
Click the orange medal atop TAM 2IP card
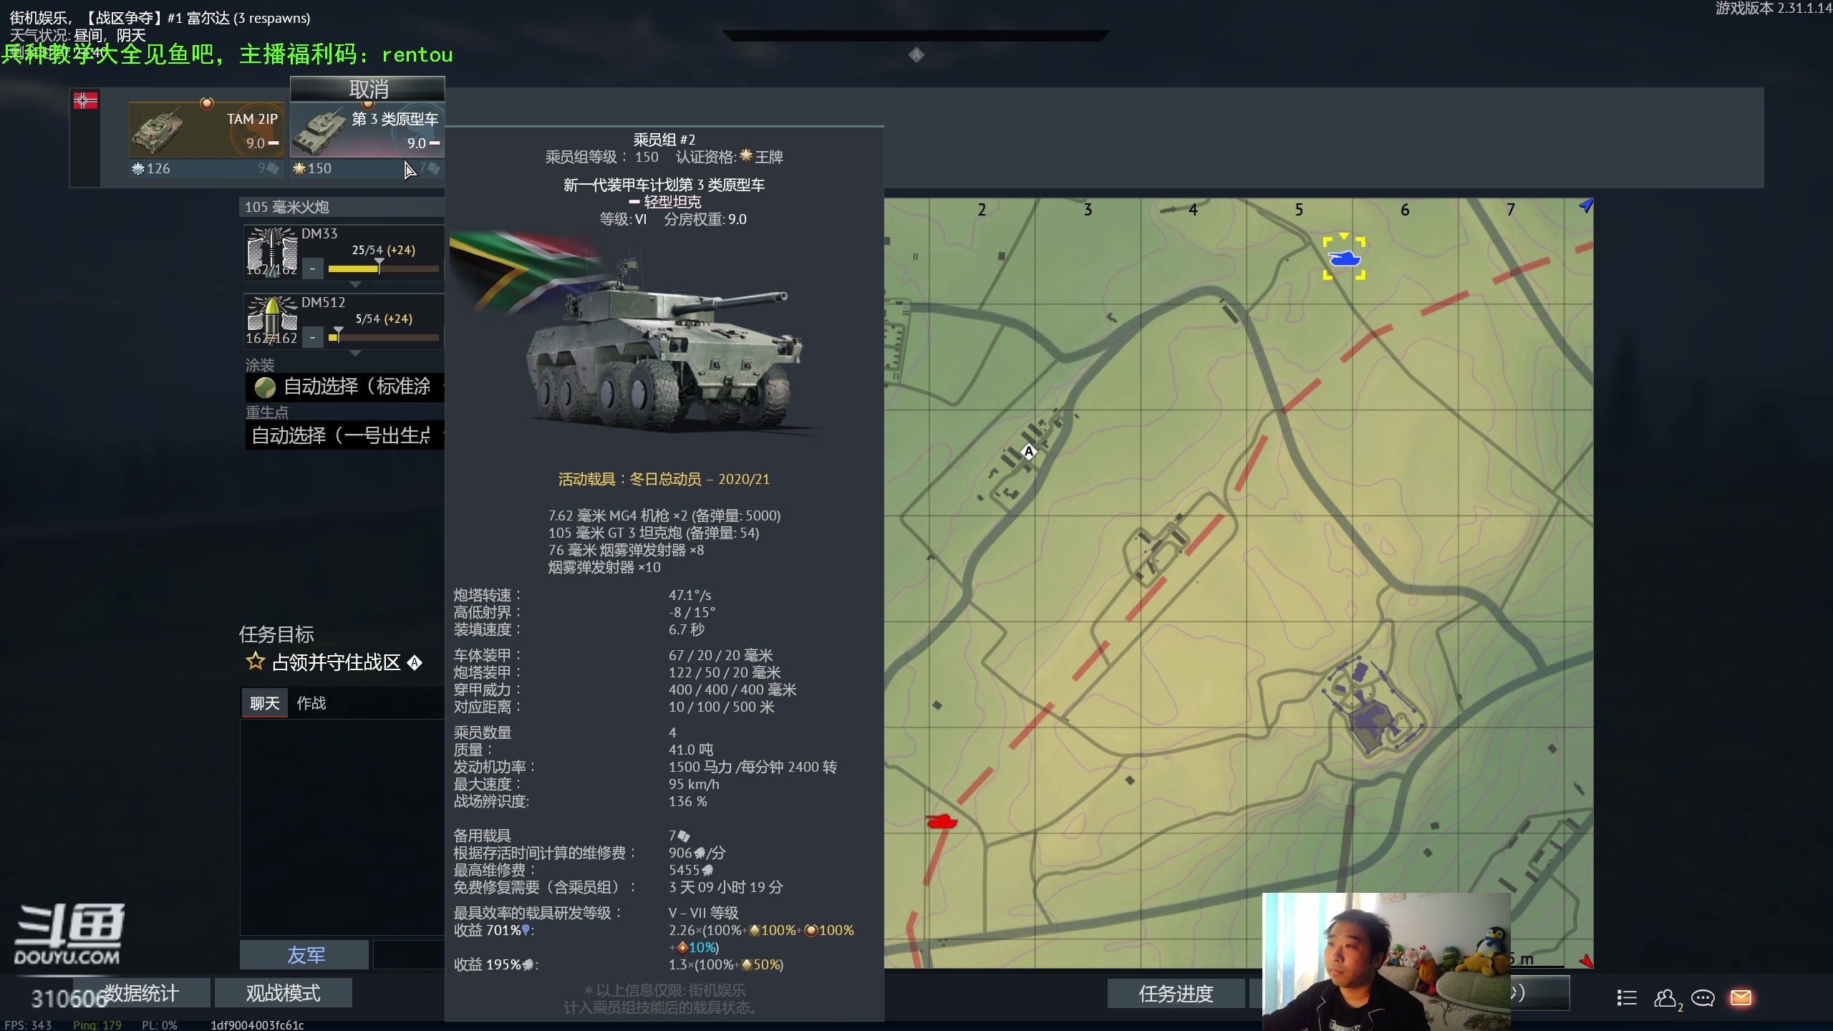(207, 103)
